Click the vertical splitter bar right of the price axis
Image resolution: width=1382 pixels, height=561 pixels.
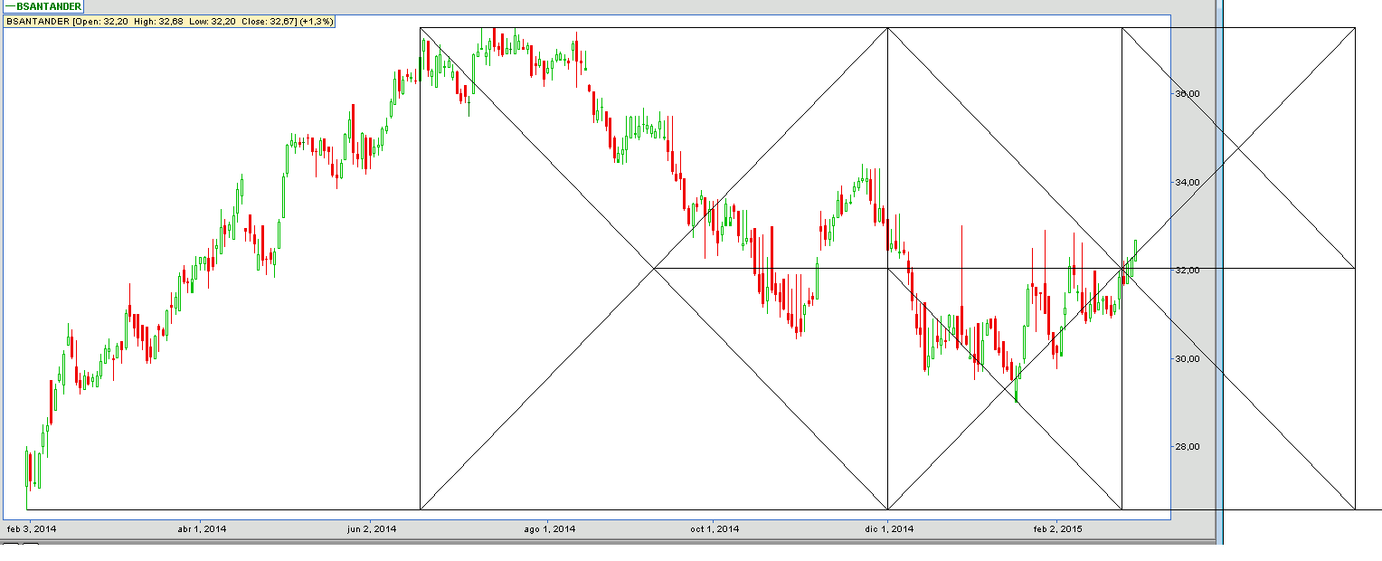pos(1218,271)
